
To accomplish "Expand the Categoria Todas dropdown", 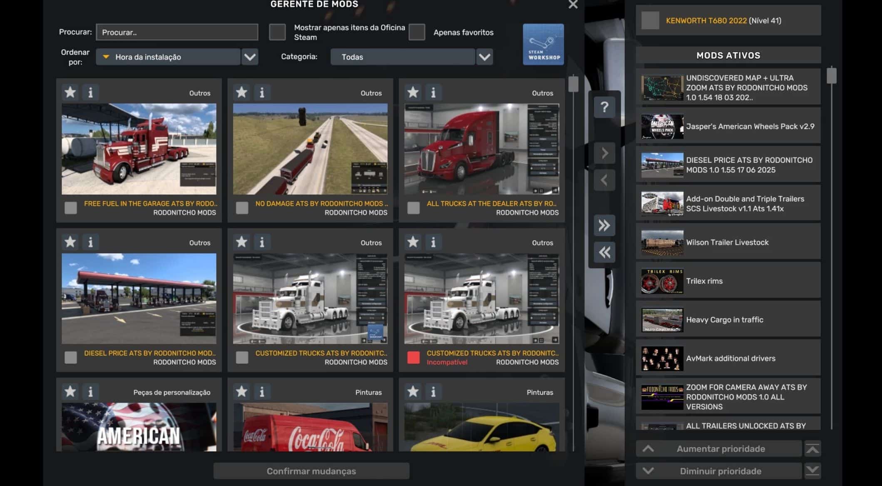I will 484,57.
